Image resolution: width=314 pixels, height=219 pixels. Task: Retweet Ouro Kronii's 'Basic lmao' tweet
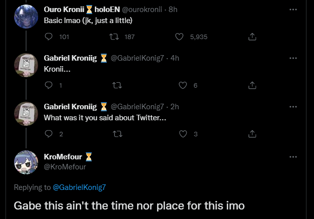[114, 37]
